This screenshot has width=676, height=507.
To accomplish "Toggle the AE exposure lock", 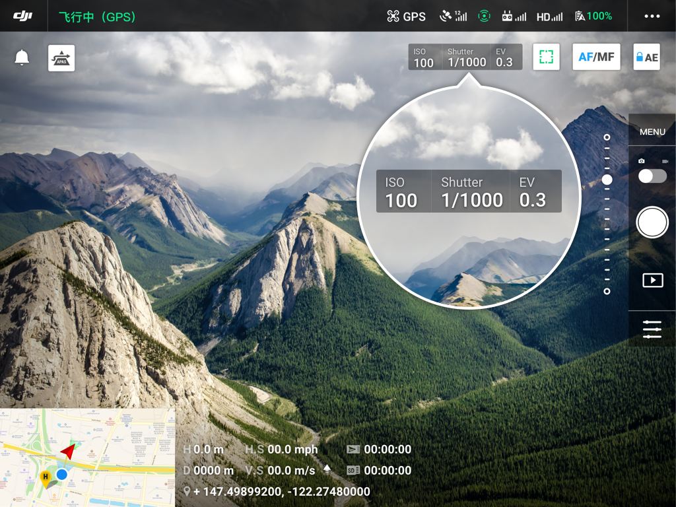I will [646, 57].
